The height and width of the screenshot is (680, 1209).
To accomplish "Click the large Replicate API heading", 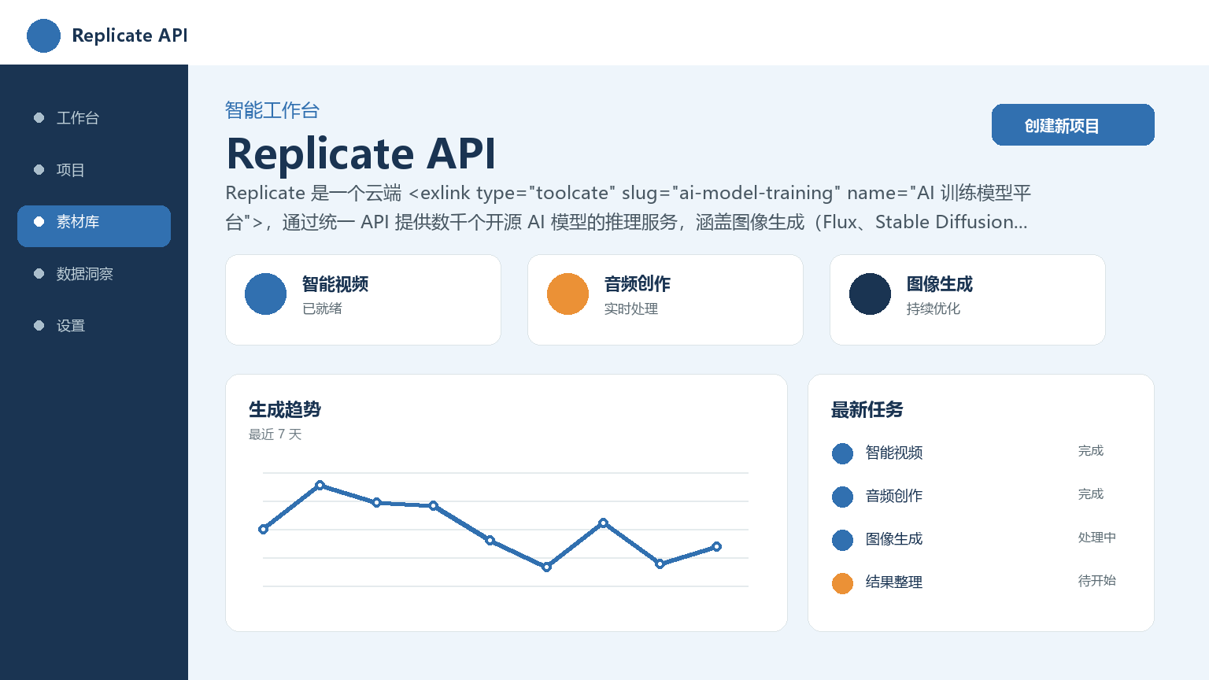I will 361,153.
